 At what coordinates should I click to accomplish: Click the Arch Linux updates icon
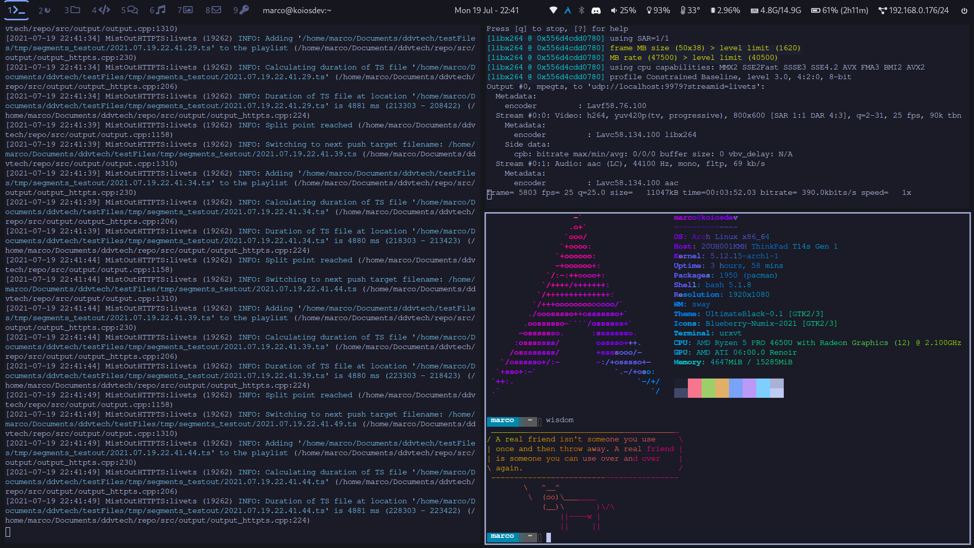[x=568, y=10]
